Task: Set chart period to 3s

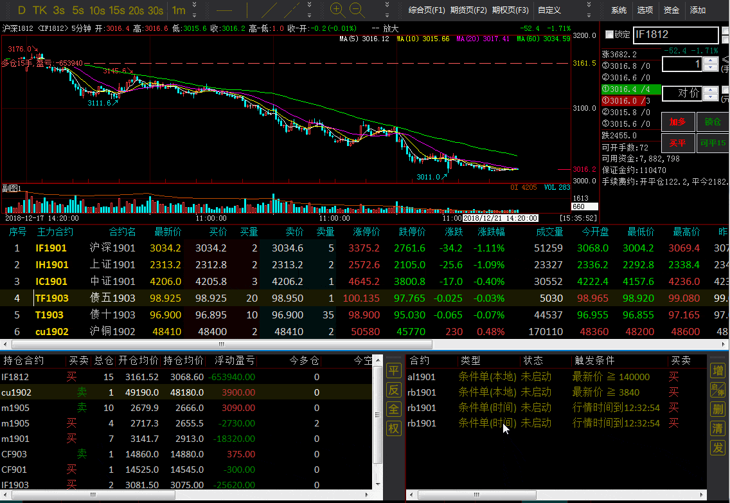Action: pos(59,10)
